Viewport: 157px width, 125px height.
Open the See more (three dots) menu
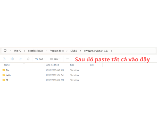point(67,59)
